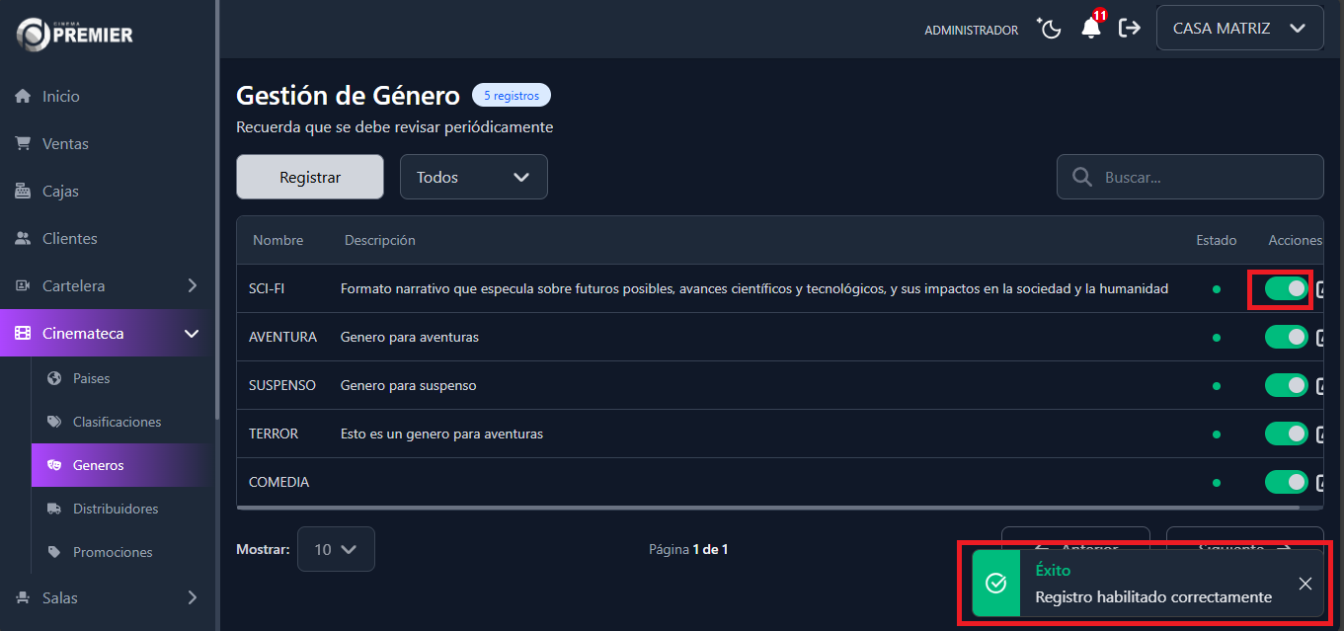Click the search magnifier icon
Viewport: 1344px width, 631px height.
[1081, 176]
